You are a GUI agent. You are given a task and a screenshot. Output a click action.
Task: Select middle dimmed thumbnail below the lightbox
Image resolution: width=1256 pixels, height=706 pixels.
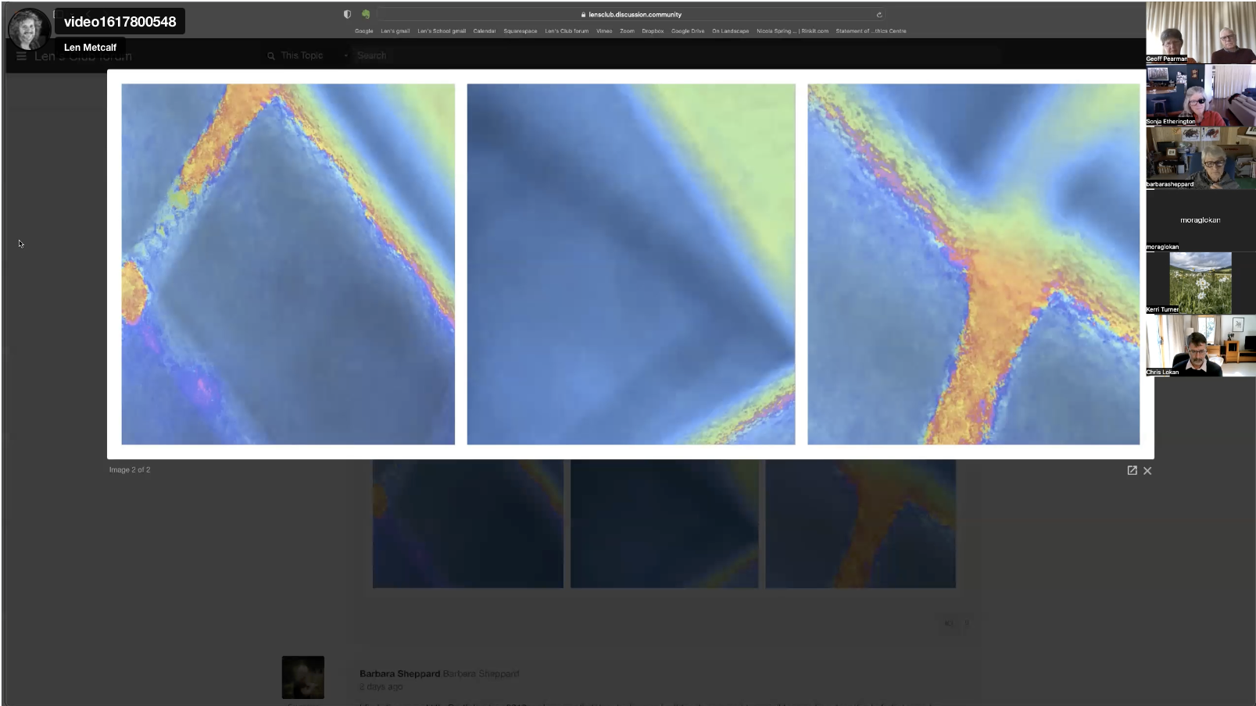(664, 523)
